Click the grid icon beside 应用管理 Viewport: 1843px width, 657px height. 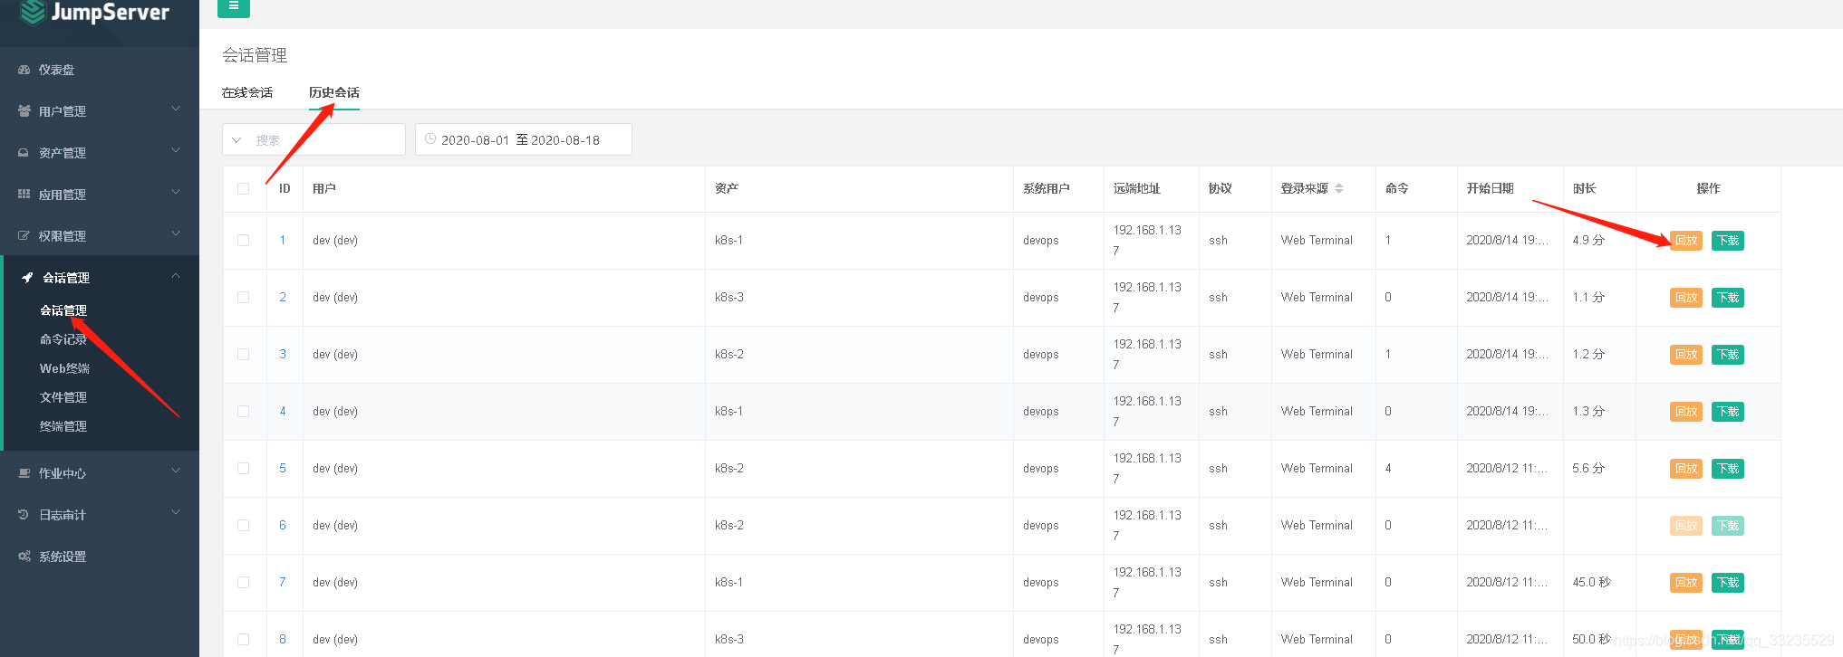click(24, 195)
